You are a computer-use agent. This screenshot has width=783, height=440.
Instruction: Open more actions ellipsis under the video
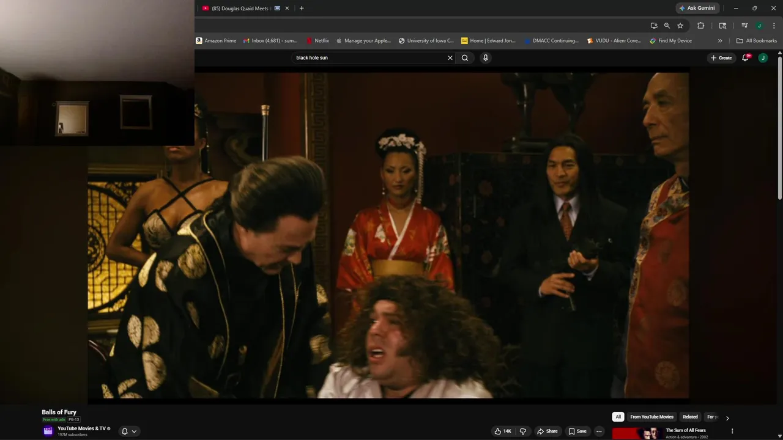[599, 431]
